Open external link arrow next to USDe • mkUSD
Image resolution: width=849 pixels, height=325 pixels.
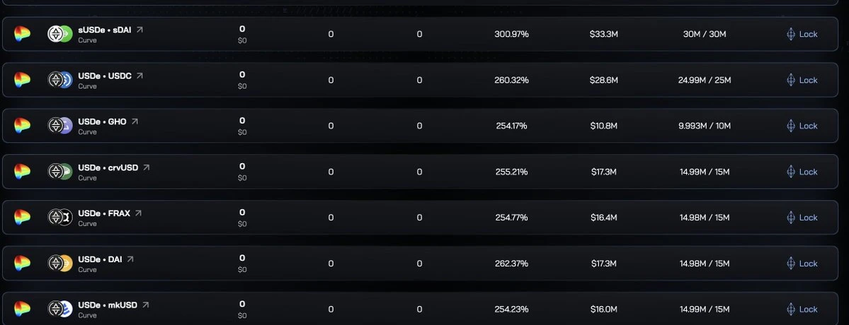[146, 305]
